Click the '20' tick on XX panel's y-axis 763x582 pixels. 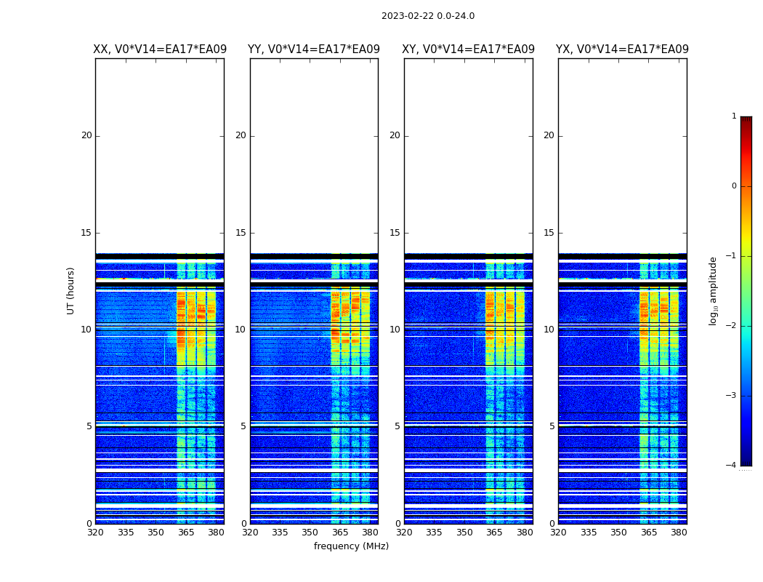click(x=86, y=135)
